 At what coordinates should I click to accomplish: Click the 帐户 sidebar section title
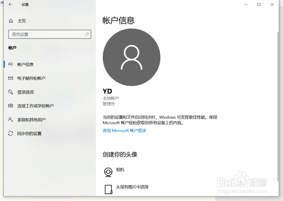12,48
